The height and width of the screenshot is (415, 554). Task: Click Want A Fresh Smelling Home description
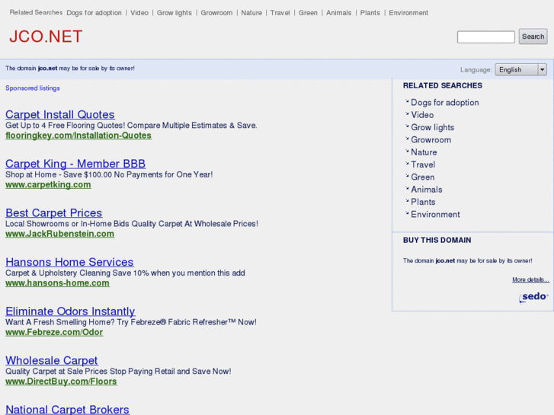pos(131,322)
